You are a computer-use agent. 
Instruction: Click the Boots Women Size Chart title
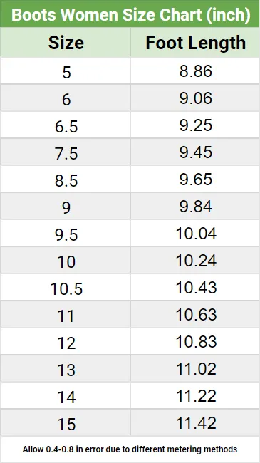coord(130,14)
